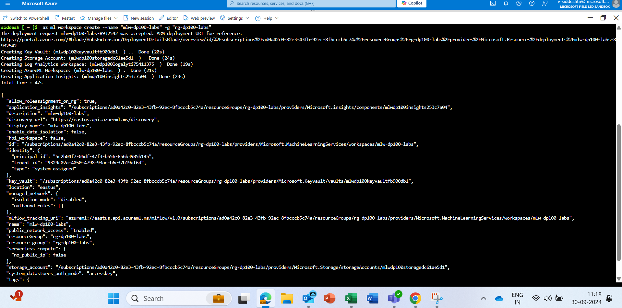Viewport: 622px width, 308px height.
Task: Click the feedback icon in header
Action: [x=545, y=3]
